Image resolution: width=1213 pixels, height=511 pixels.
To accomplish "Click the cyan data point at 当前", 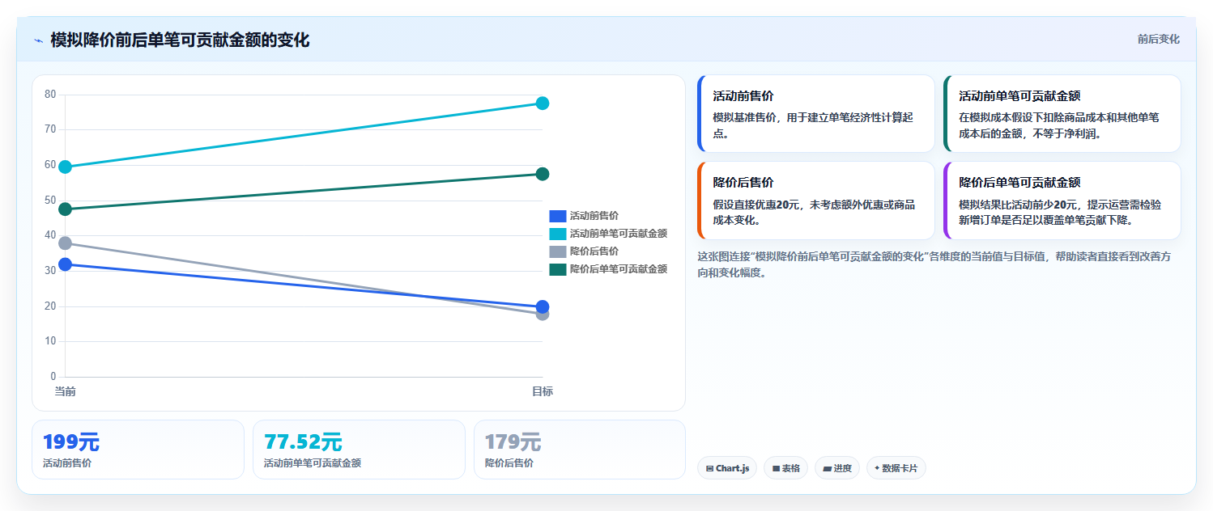I will pos(66,167).
